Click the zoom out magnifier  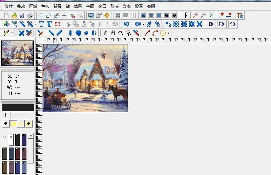[203, 15]
